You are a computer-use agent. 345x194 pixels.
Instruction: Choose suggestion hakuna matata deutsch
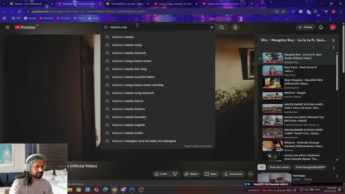(158, 53)
